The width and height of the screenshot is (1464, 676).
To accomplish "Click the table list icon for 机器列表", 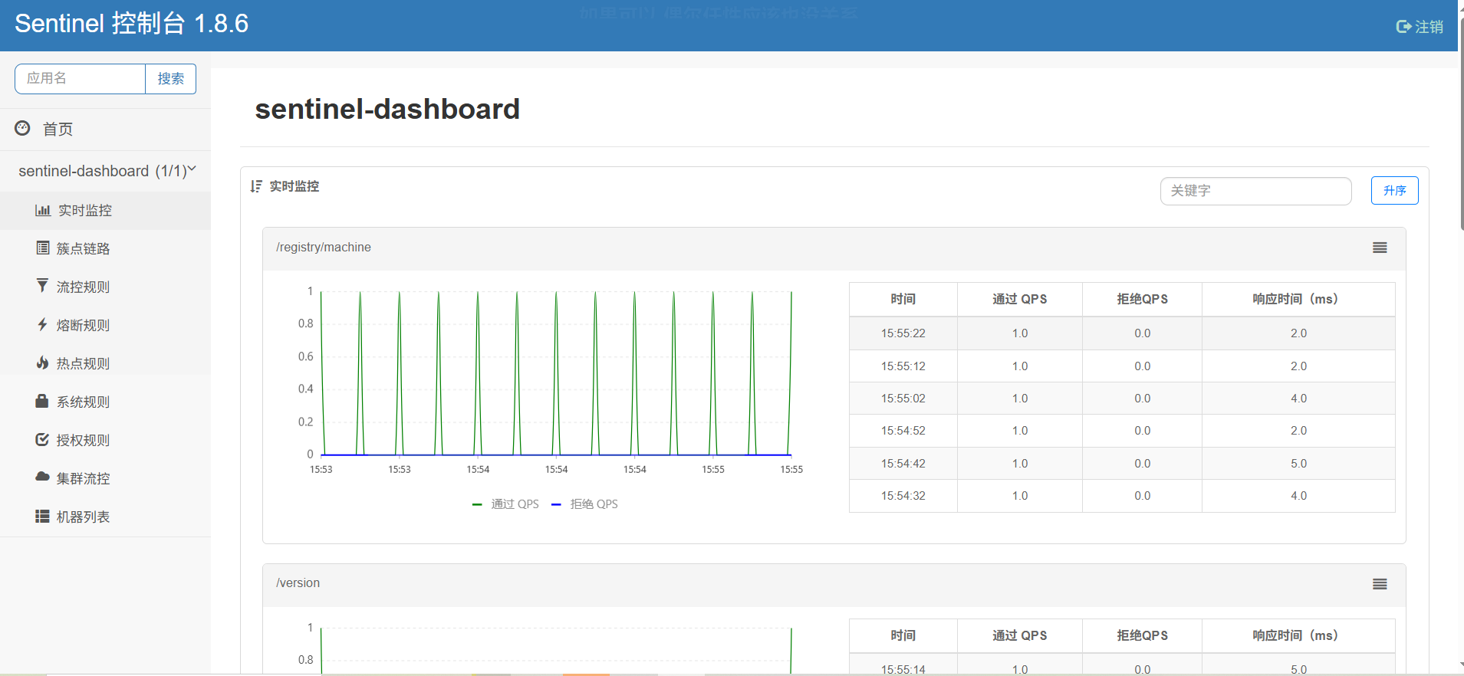I will point(42,516).
